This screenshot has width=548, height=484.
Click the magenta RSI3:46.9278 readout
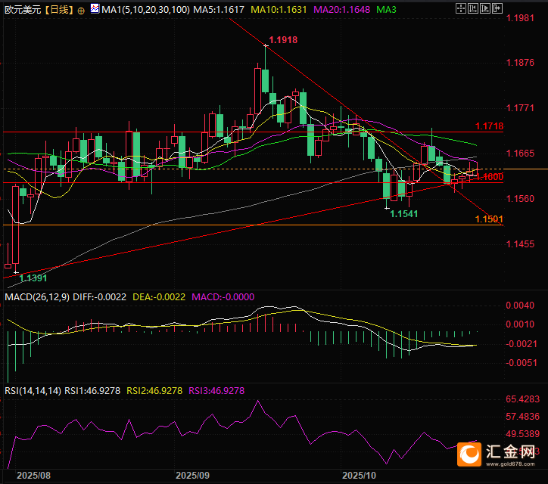tap(216, 391)
